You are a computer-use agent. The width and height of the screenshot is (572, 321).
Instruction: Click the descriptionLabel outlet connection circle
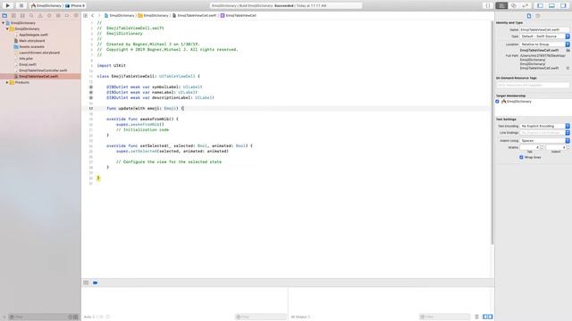pyautogui.click(x=91, y=97)
